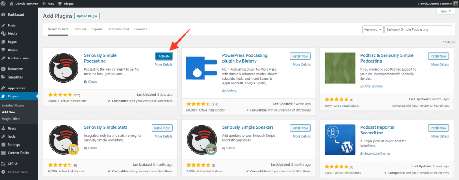Switch to the Featured plugins tab

click(80, 29)
